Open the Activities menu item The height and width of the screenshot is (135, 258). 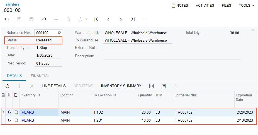click(x=205, y=6)
